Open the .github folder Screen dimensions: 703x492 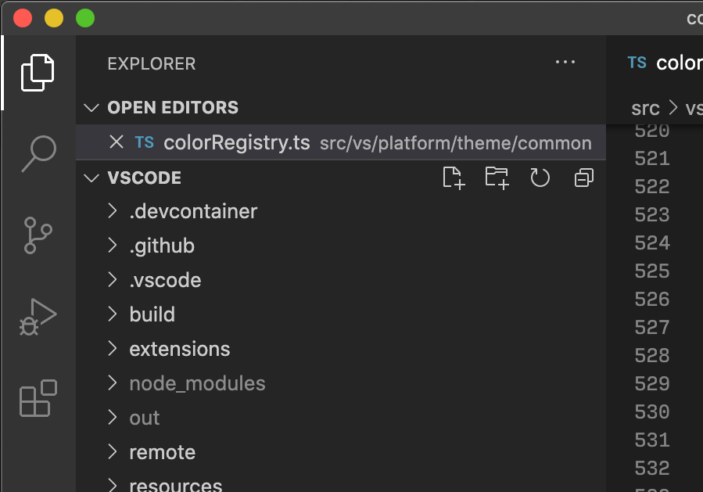coord(162,245)
